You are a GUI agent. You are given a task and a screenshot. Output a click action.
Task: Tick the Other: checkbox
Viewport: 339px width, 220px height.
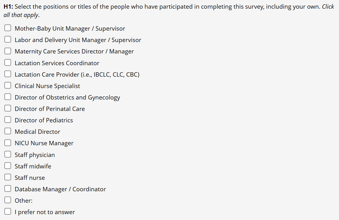[8, 200]
